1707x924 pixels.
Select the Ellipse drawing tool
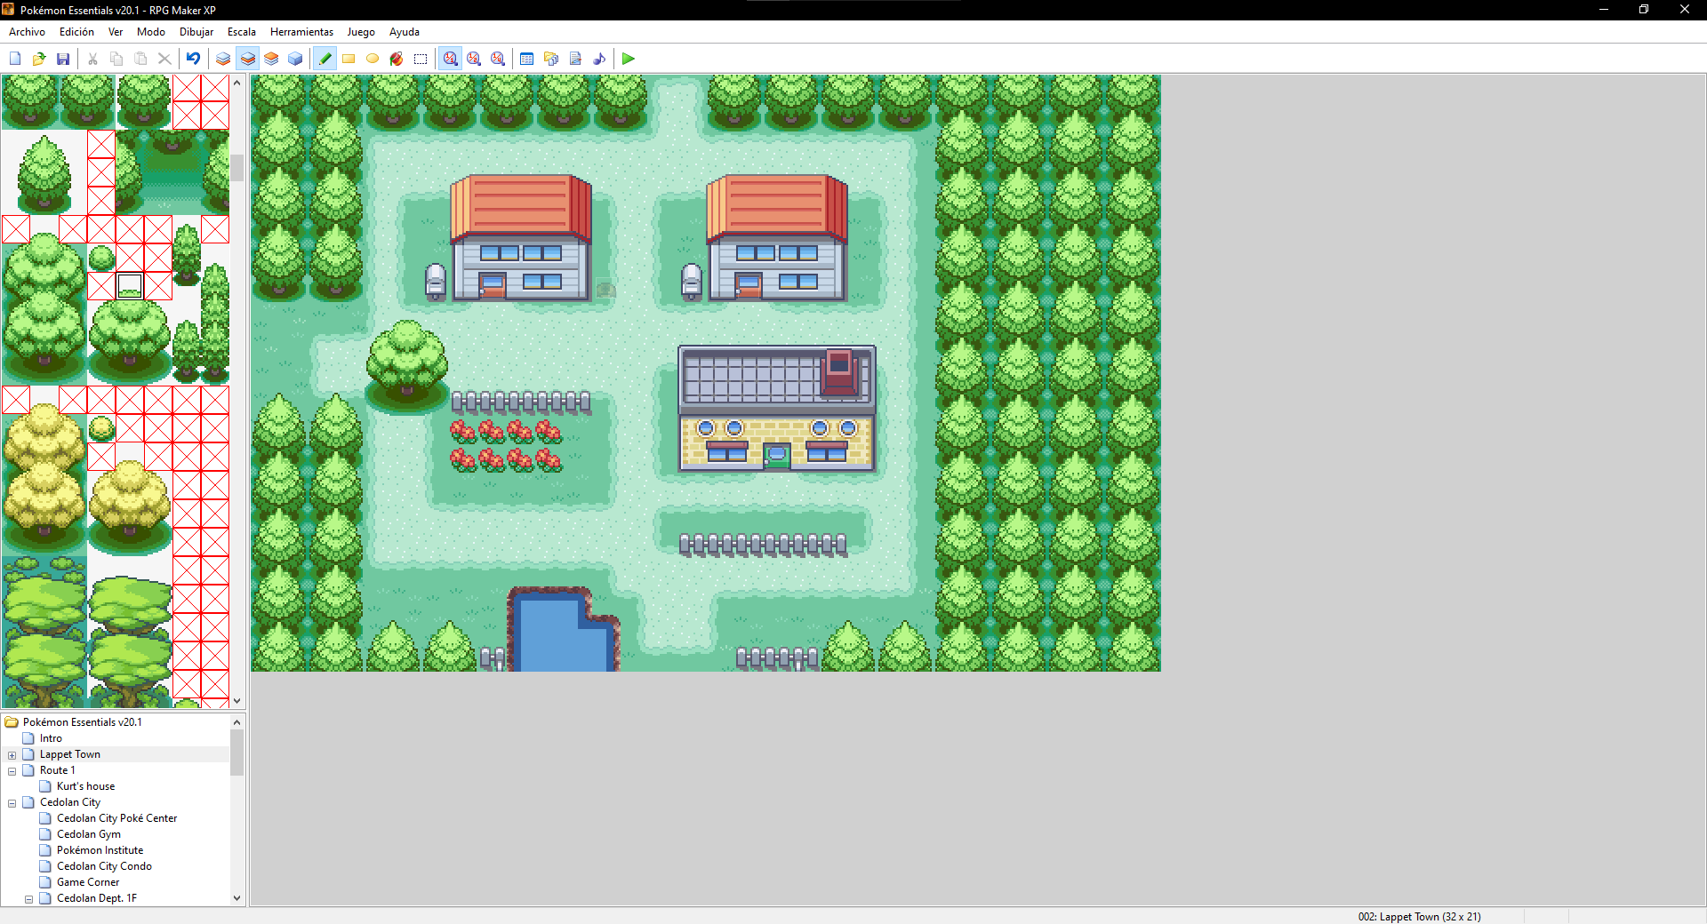click(x=373, y=59)
